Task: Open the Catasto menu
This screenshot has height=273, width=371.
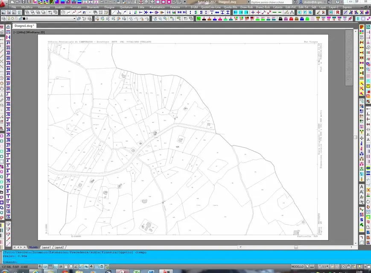Action: pyautogui.click(x=278, y=7)
